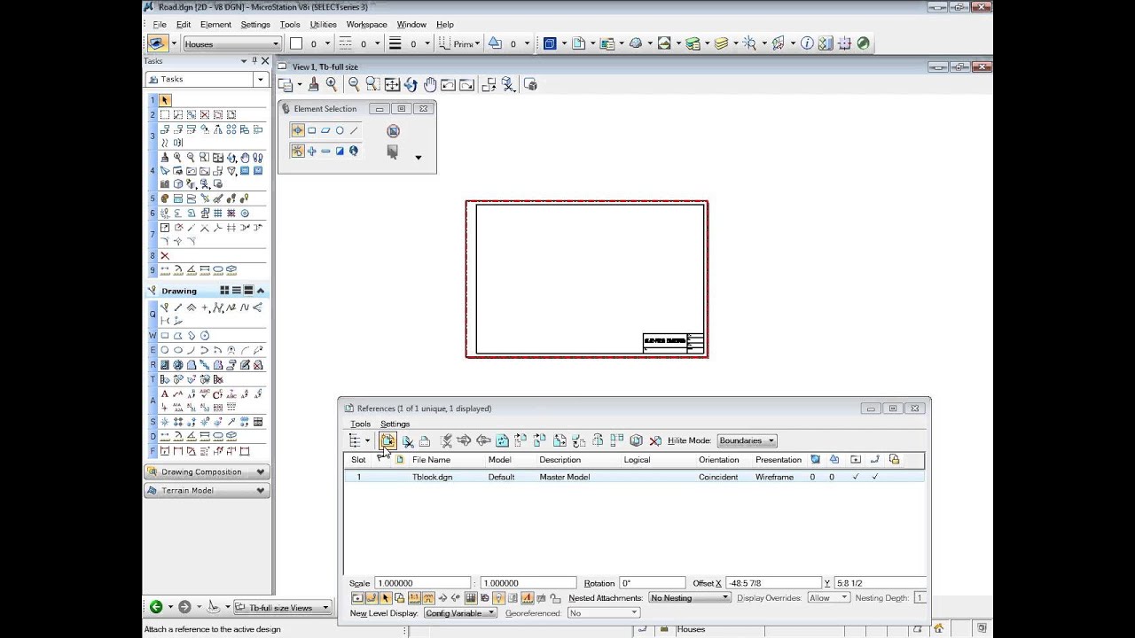1135x638 pixels.
Task: Toggle the Snap checkmark for Tblock.dgn
Action: [874, 477]
